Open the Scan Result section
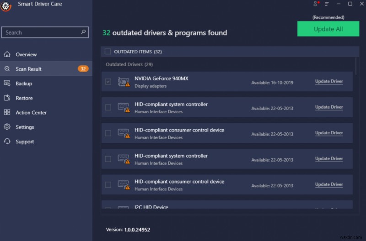This screenshot has height=241, width=366. 46,68
